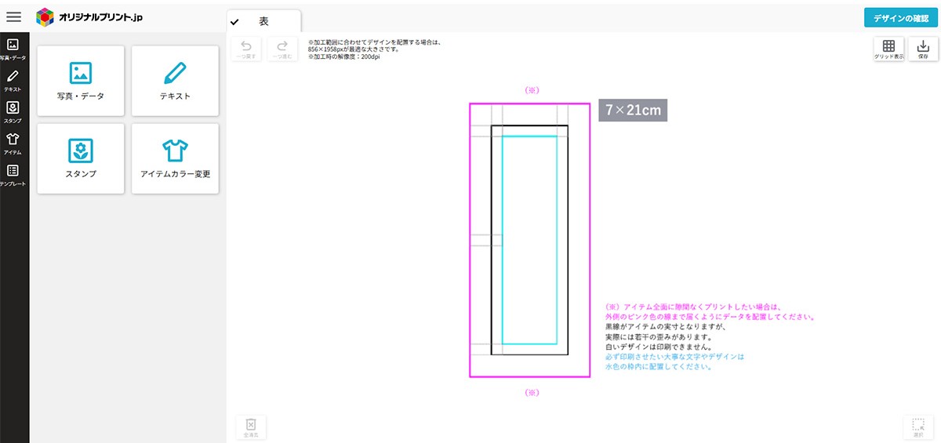Select the テキスト pencil sidebar icon
941x443 pixels.
point(13,81)
